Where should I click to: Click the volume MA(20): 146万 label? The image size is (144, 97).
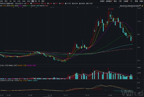tap(32, 65)
